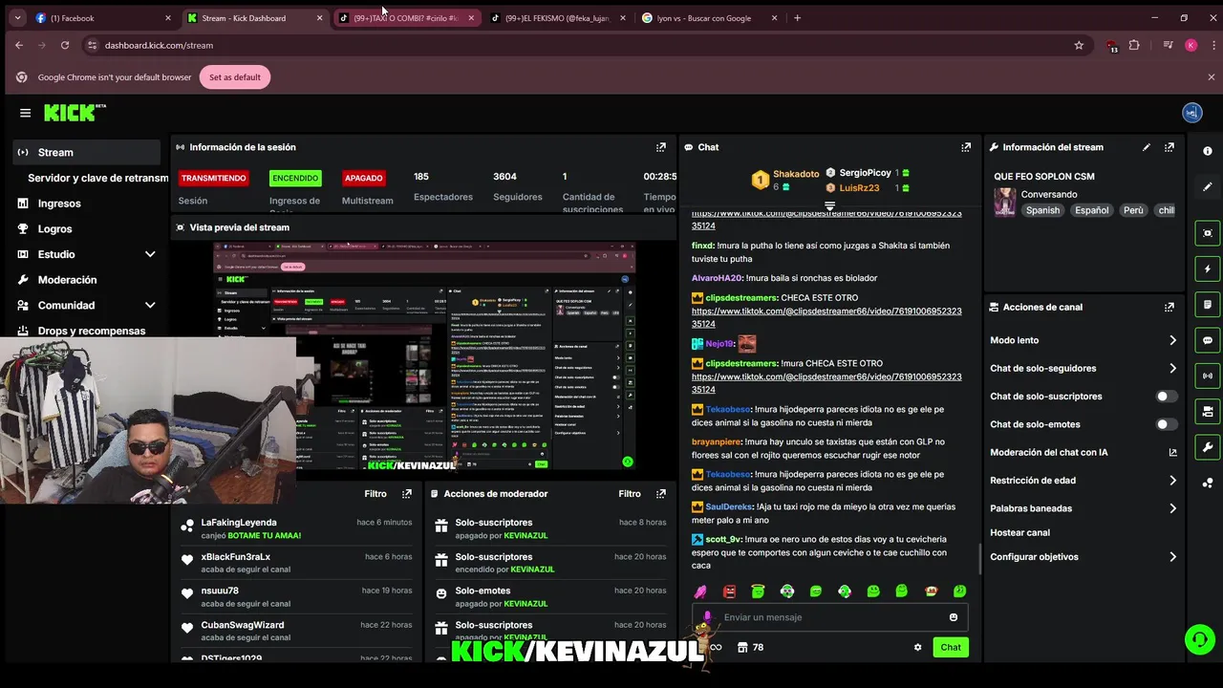Send message with the green Chat button
Screen dimensions: 1223x688
click(951, 647)
